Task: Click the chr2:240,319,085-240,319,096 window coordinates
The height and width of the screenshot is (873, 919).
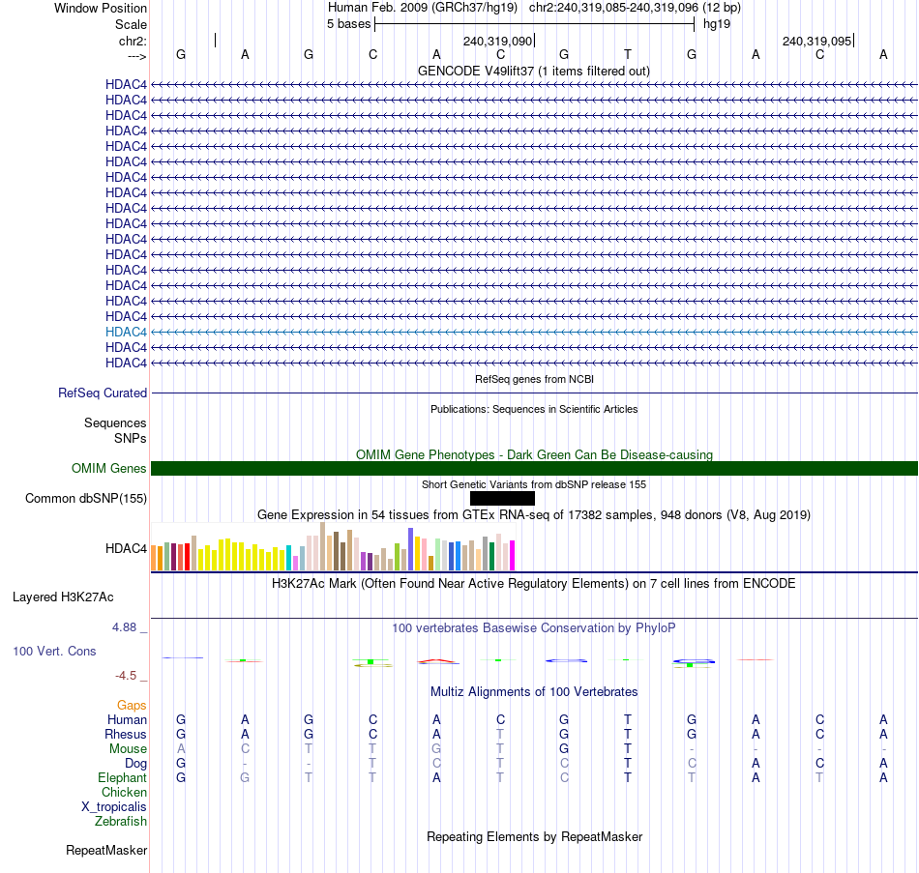Action: point(613,8)
